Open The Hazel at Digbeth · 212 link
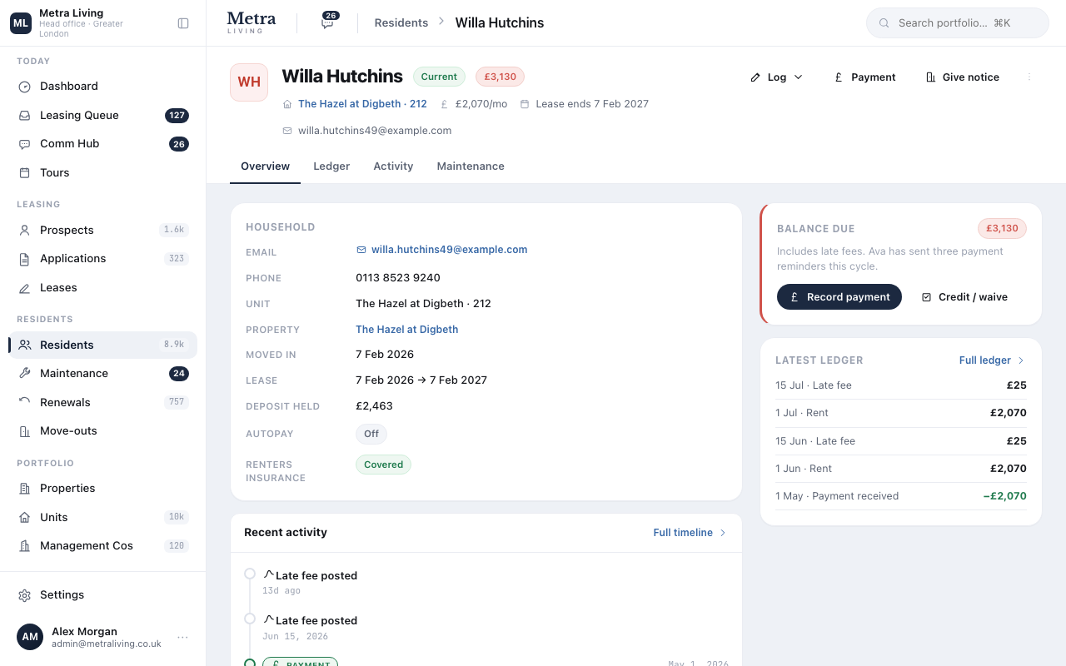Screen dimensions: 1066x666 [362, 104]
